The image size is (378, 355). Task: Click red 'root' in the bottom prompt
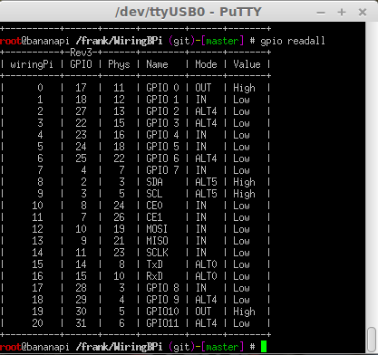10,347
